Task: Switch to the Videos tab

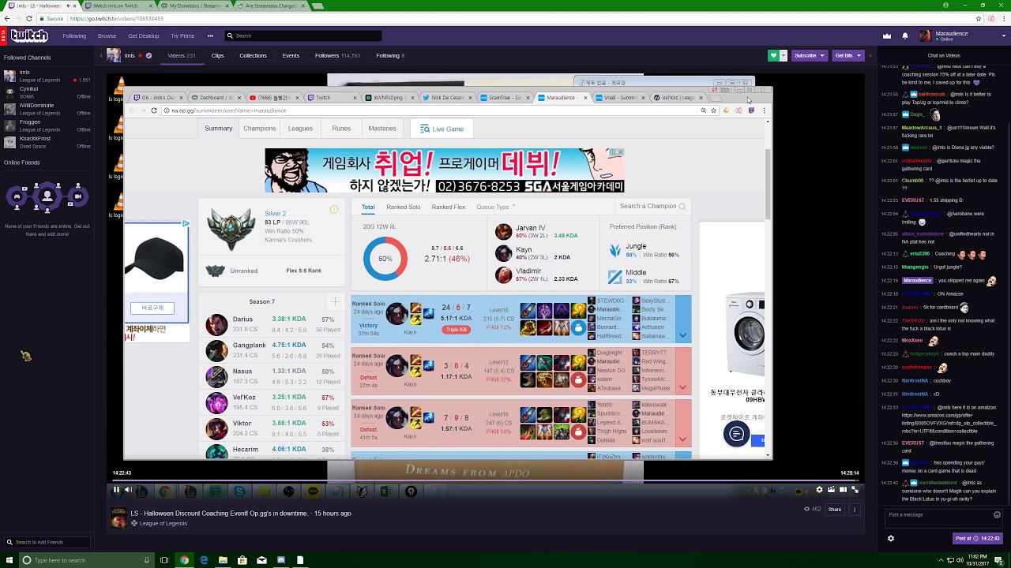Action: pos(182,56)
